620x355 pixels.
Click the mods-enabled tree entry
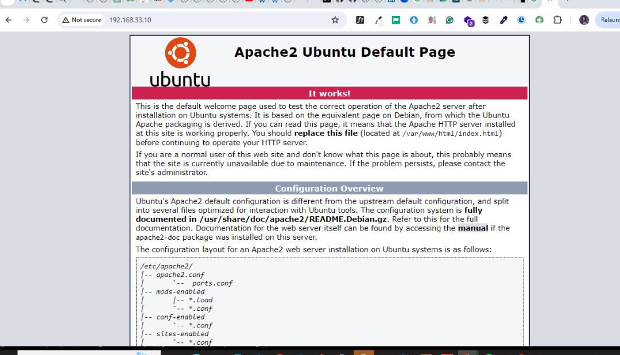pyautogui.click(x=180, y=291)
